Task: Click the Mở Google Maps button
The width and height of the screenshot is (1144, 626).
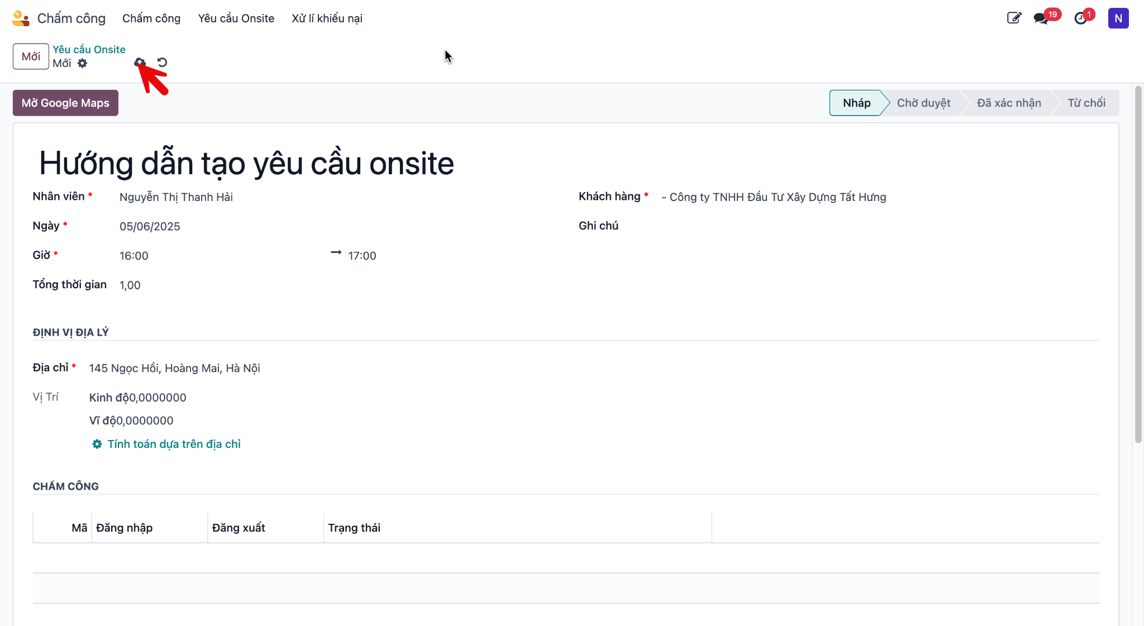Action: (65, 103)
